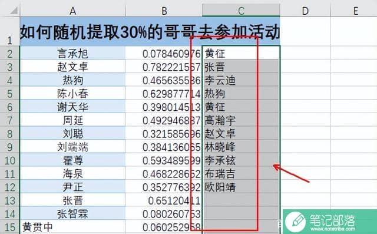Click the cell containing 欧阳靖
The width and height of the screenshot is (377, 234).
click(x=241, y=187)
